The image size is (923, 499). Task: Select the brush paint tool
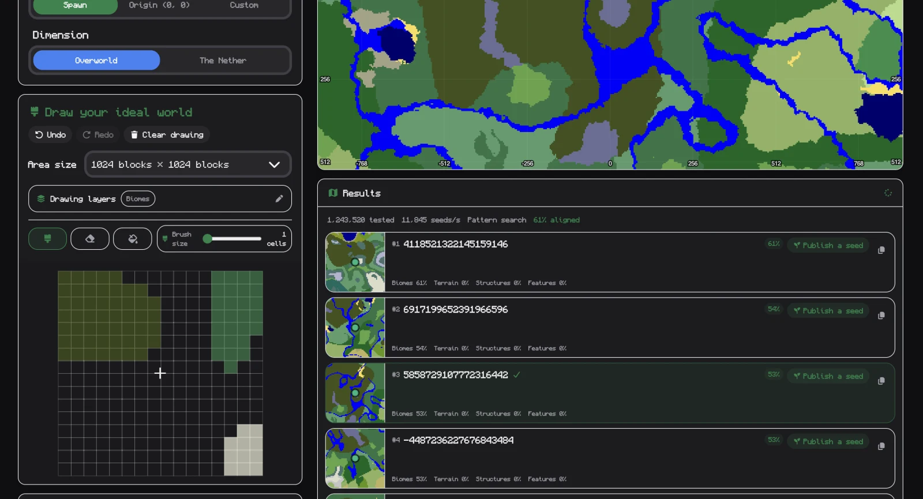click(47, 239)
